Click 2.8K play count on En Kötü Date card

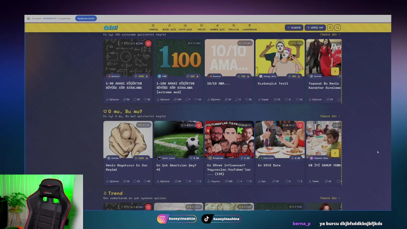(x=296, y=158)
